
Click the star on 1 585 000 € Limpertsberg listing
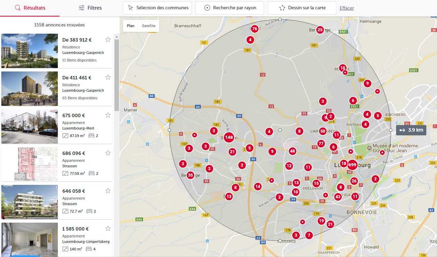(x=108, y=228)
